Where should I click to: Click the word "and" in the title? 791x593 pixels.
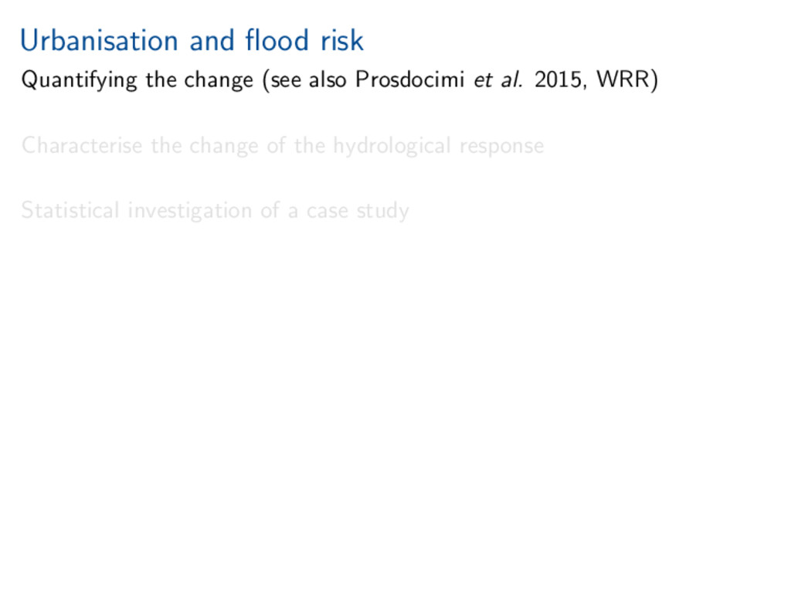211,41
